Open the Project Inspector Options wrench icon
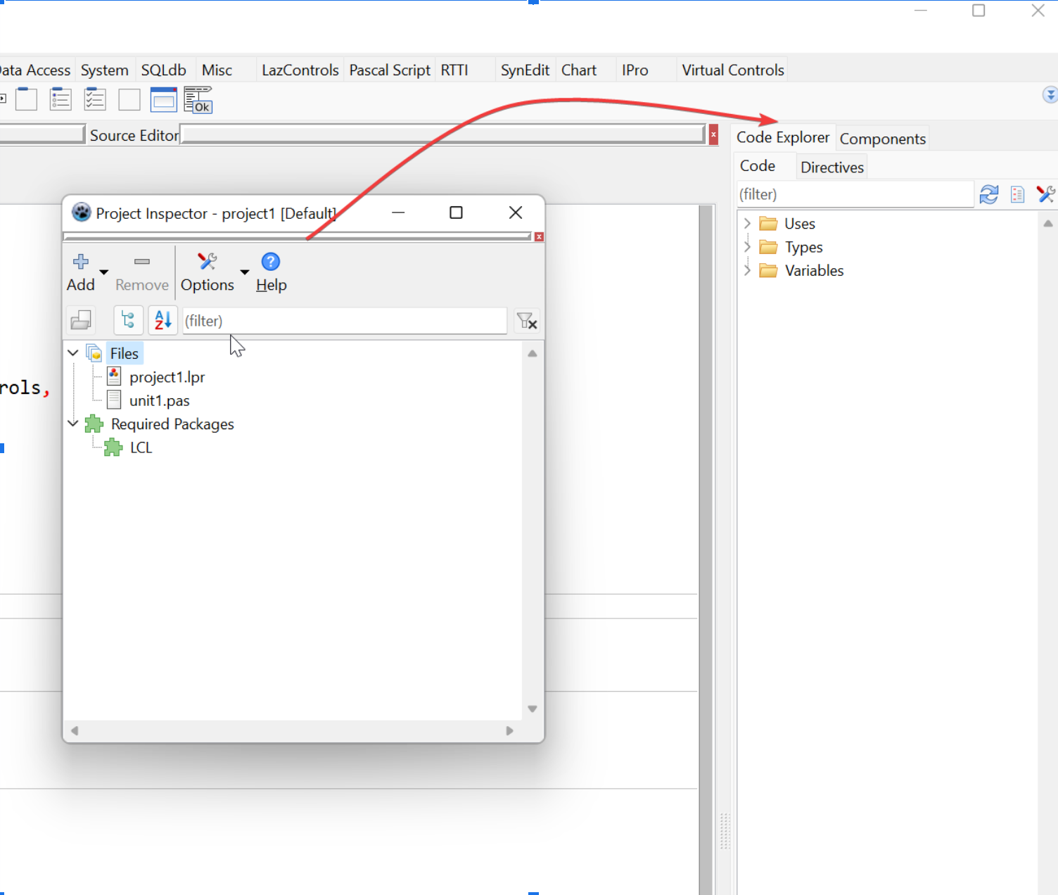The width and height of the screenshot is (1058, 895). [207, 262]
